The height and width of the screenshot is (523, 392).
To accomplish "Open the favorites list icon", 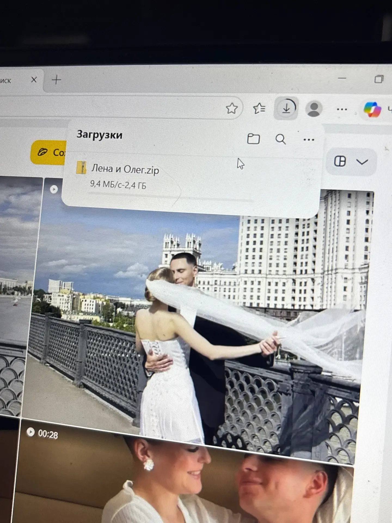I will point(259,109).
